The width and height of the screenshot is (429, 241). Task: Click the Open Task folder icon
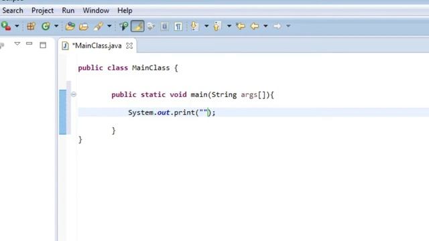(84, 27)
